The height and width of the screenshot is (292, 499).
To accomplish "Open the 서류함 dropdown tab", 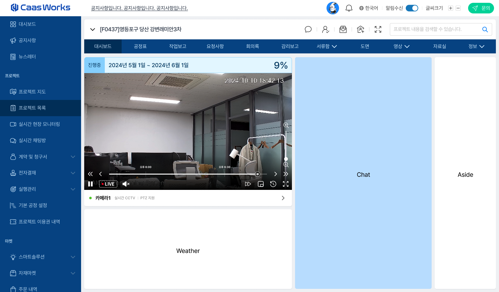I will click(x=327, y=46).
